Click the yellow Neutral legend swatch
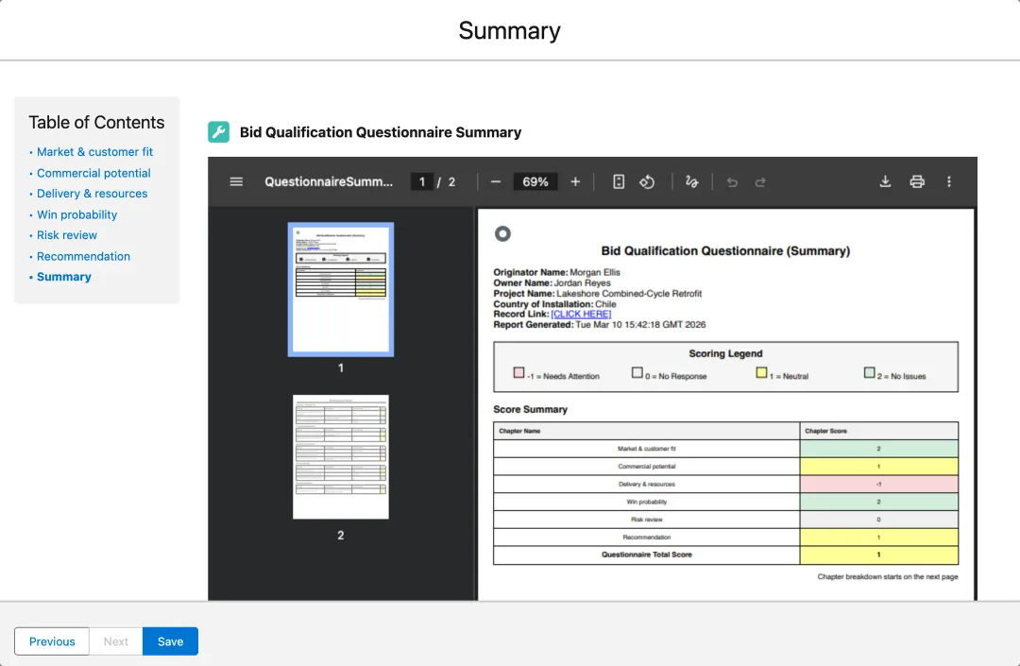This screenshot has height=666, width=1020. [761, 372]
